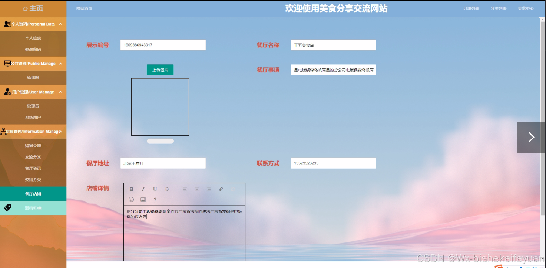Image resolution: width=546 pixels, height=268 pixels.
Task: Open 沟通交流 in the sidebar
Action: [x=33, y=146]
